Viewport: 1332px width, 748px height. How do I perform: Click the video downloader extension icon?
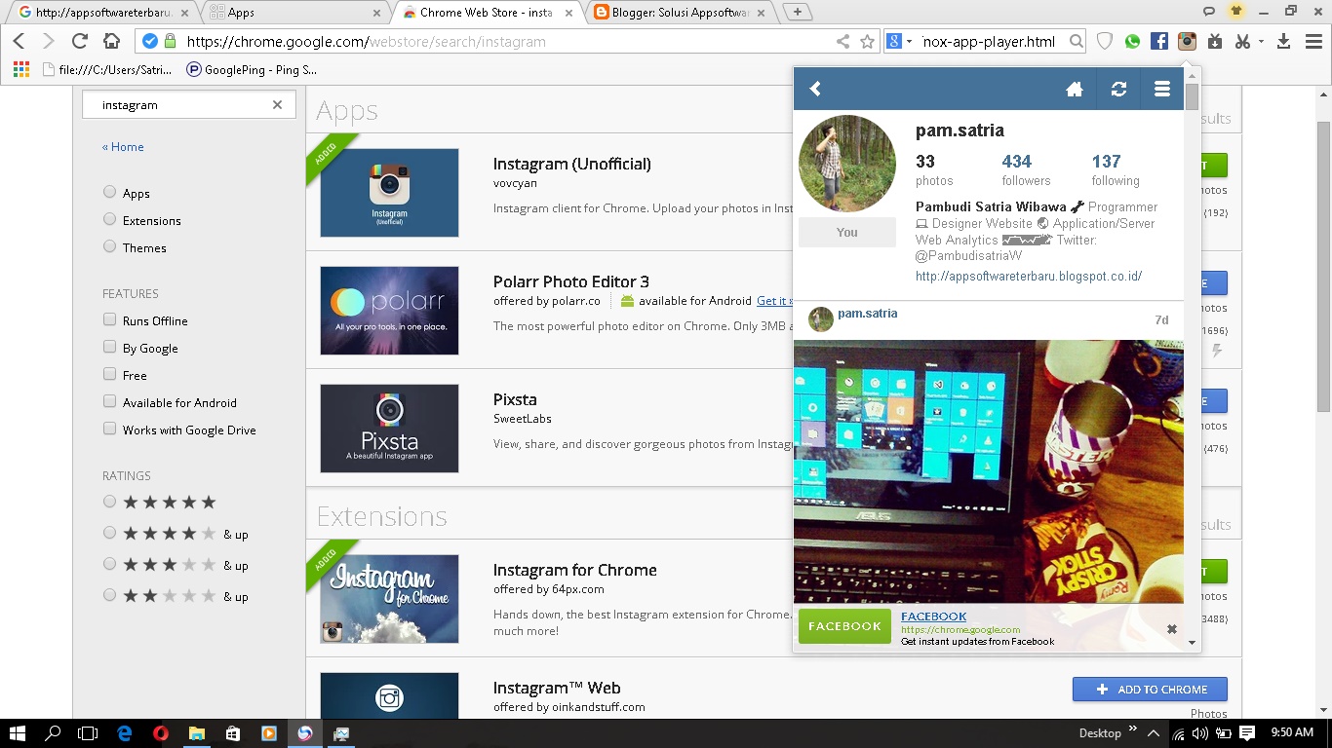pos(1214,41)
